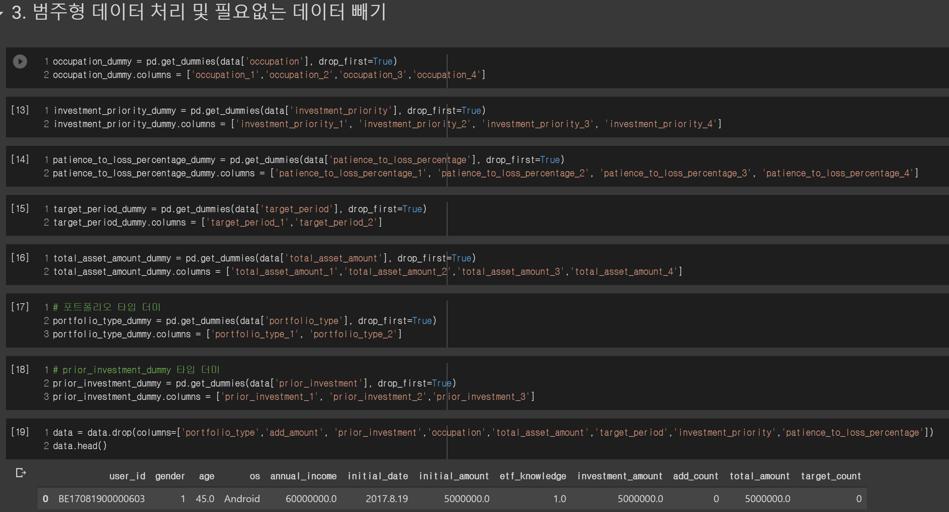Click execution count [13] to run cell

(x=20, y=110)
